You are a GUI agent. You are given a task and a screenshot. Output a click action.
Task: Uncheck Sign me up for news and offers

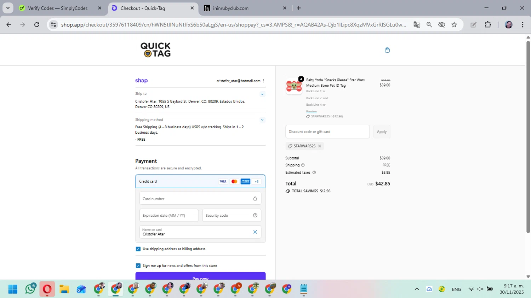(138, 265)
